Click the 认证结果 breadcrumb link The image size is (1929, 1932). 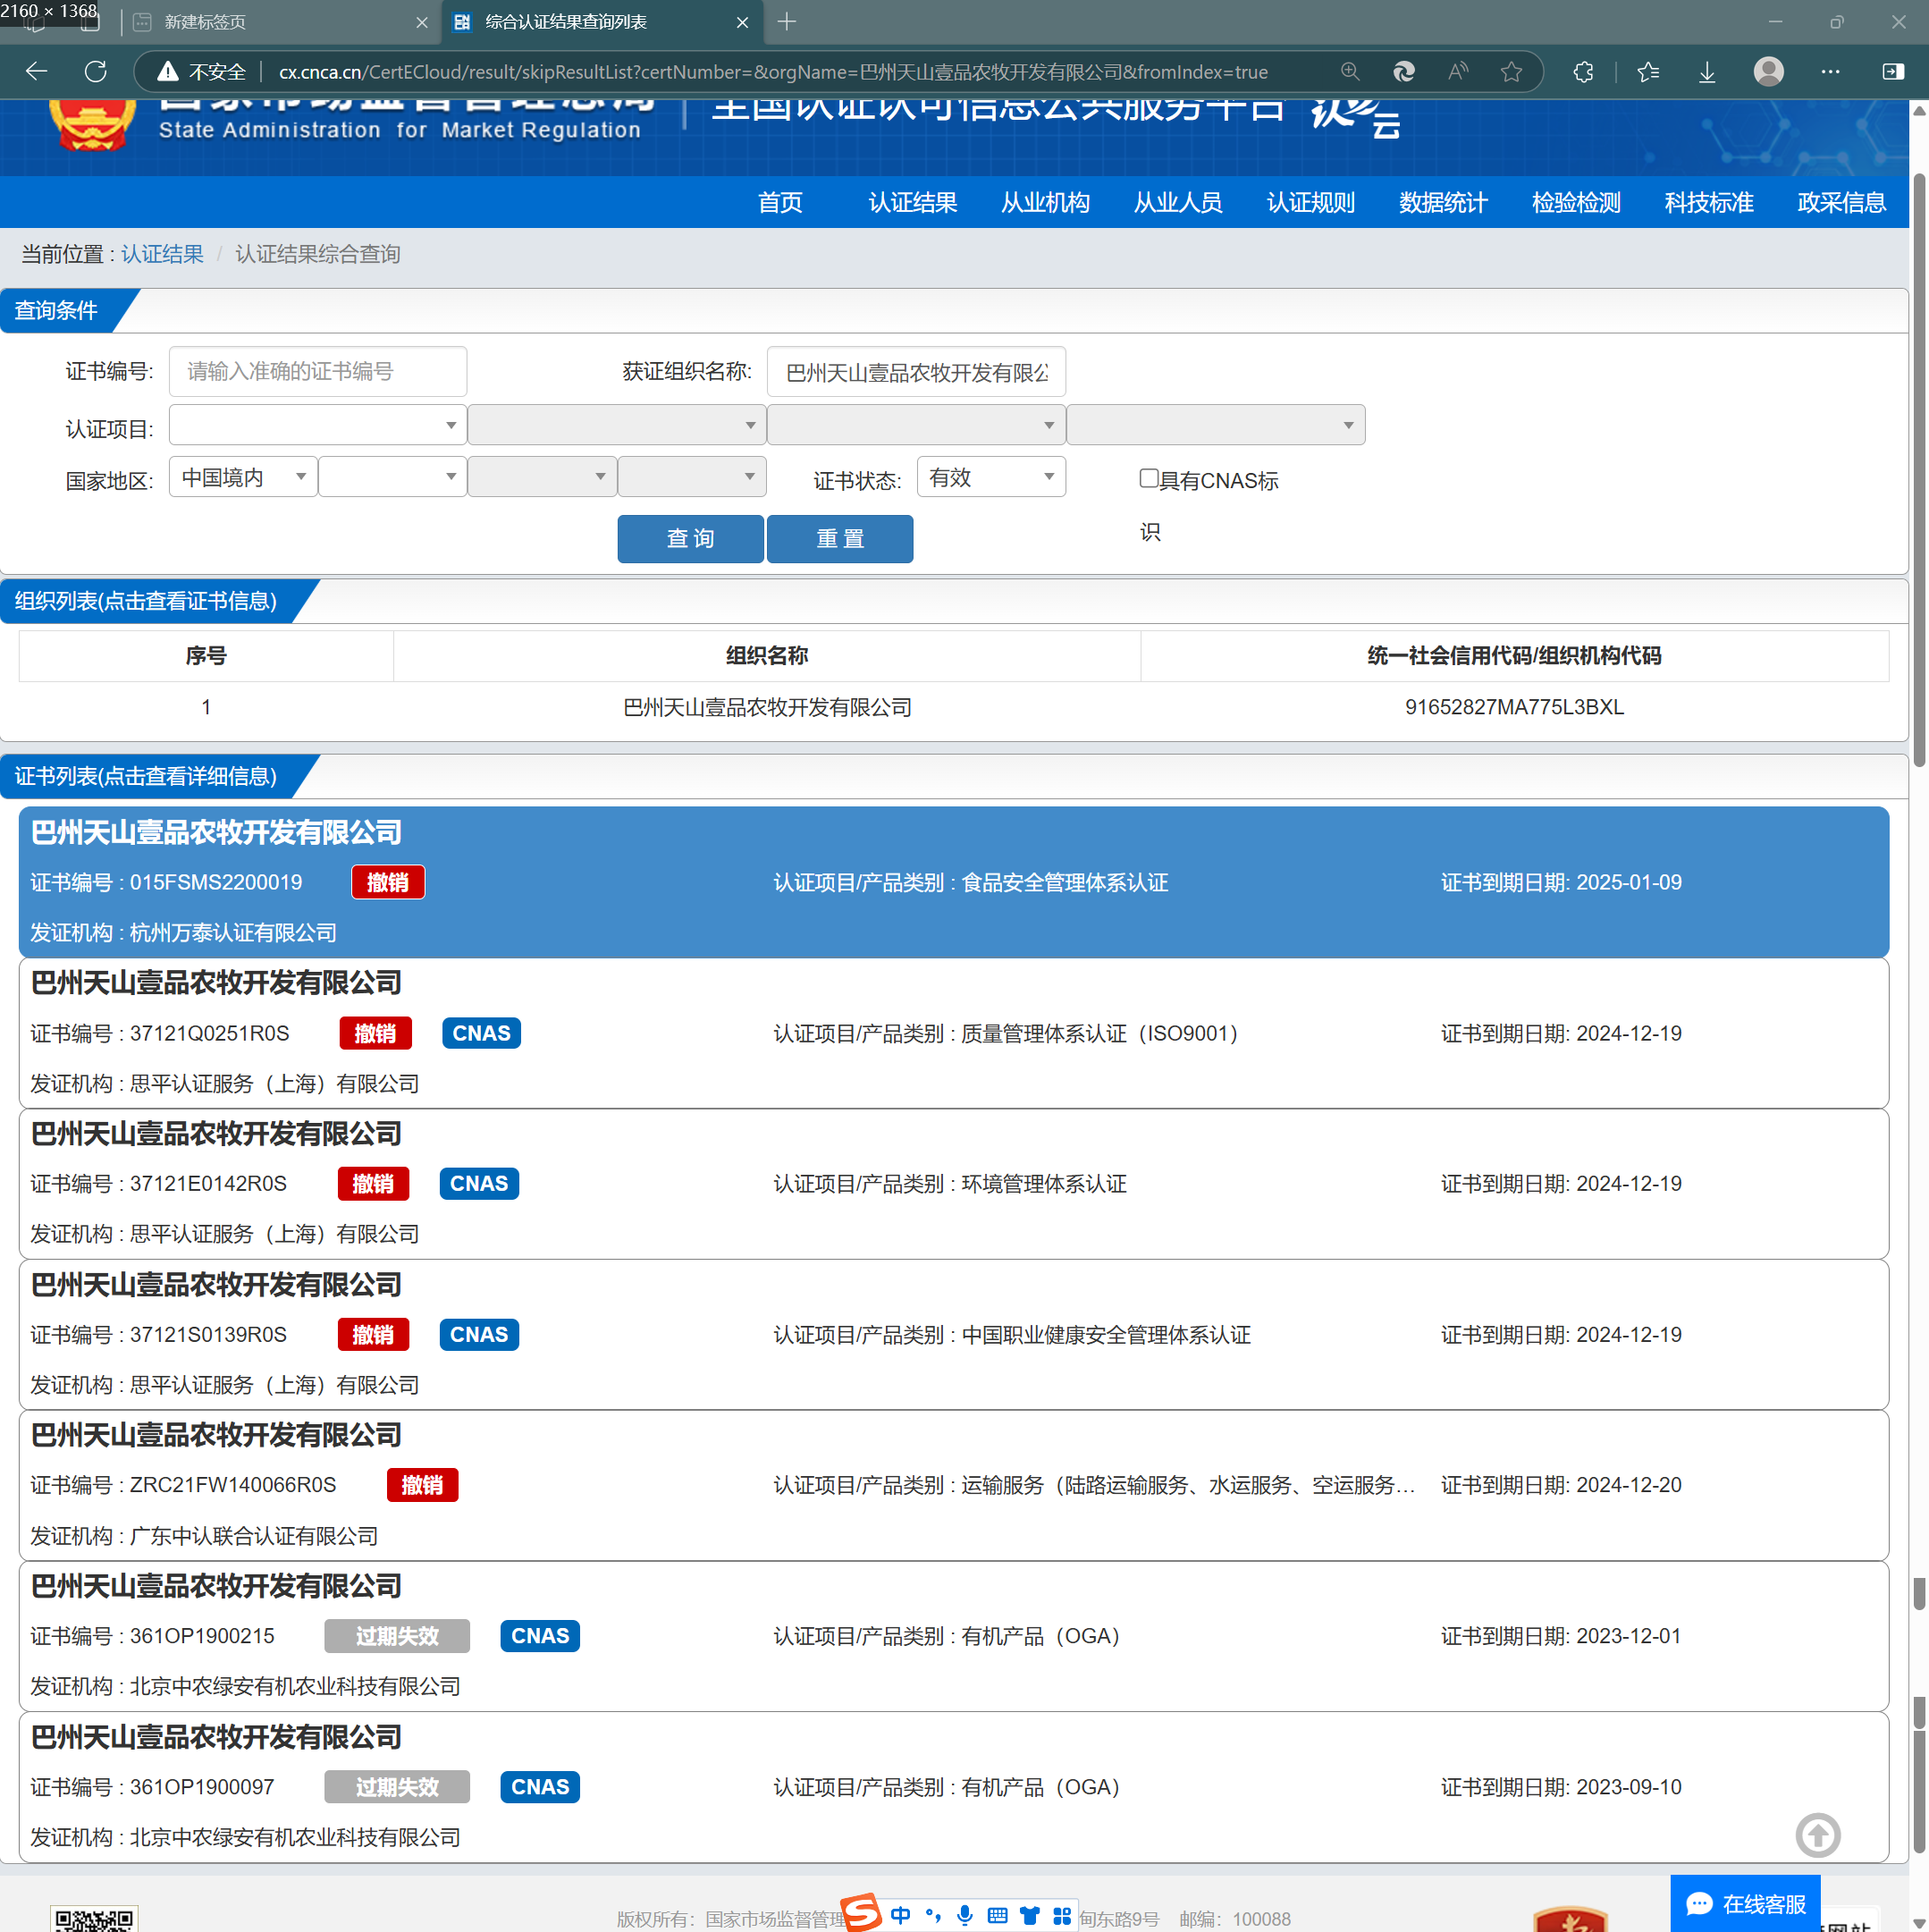[x=162, y=254]
